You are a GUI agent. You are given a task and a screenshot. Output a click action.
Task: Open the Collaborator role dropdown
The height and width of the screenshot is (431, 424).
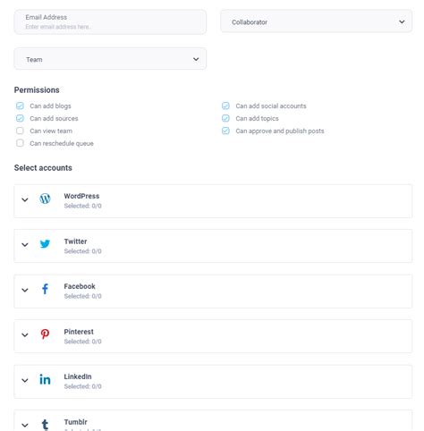pyautogui.click(x=316, y=21)
